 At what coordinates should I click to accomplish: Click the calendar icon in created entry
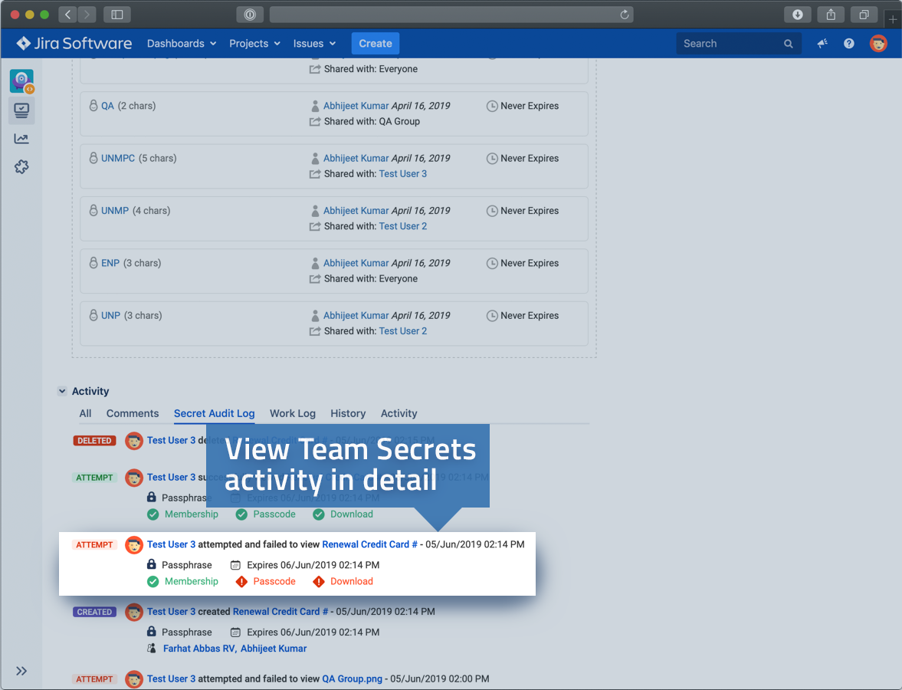[x=235, y=632]
